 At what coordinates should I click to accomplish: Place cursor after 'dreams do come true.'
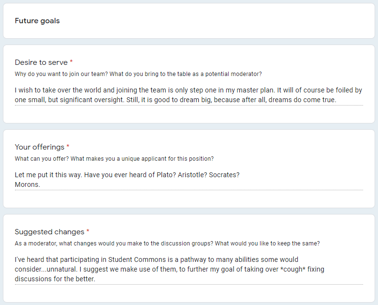(336, 100)
